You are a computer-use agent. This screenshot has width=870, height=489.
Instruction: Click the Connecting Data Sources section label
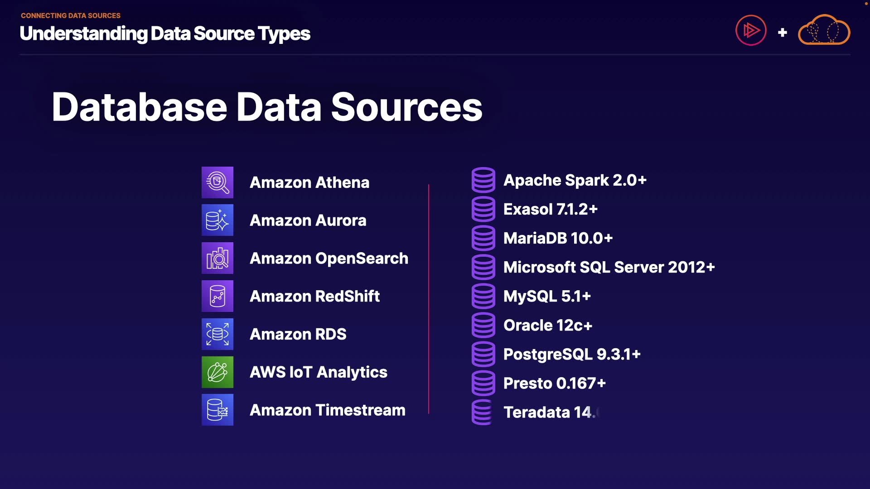[71, 15]
